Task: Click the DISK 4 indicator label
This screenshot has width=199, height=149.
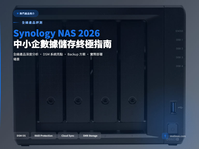Action: coord(180,66)
